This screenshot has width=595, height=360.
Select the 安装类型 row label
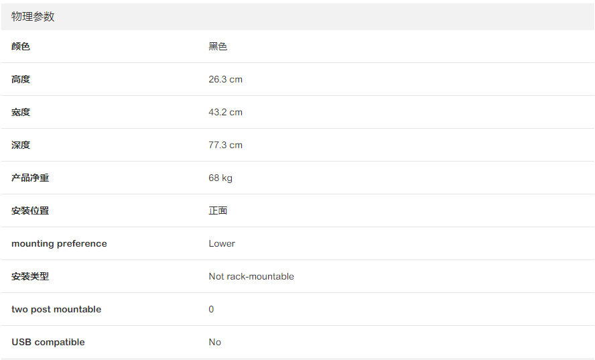(30, 276)
